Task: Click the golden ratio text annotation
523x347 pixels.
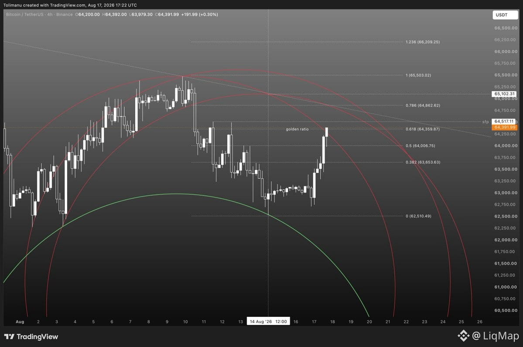Action: click(297, 129)
